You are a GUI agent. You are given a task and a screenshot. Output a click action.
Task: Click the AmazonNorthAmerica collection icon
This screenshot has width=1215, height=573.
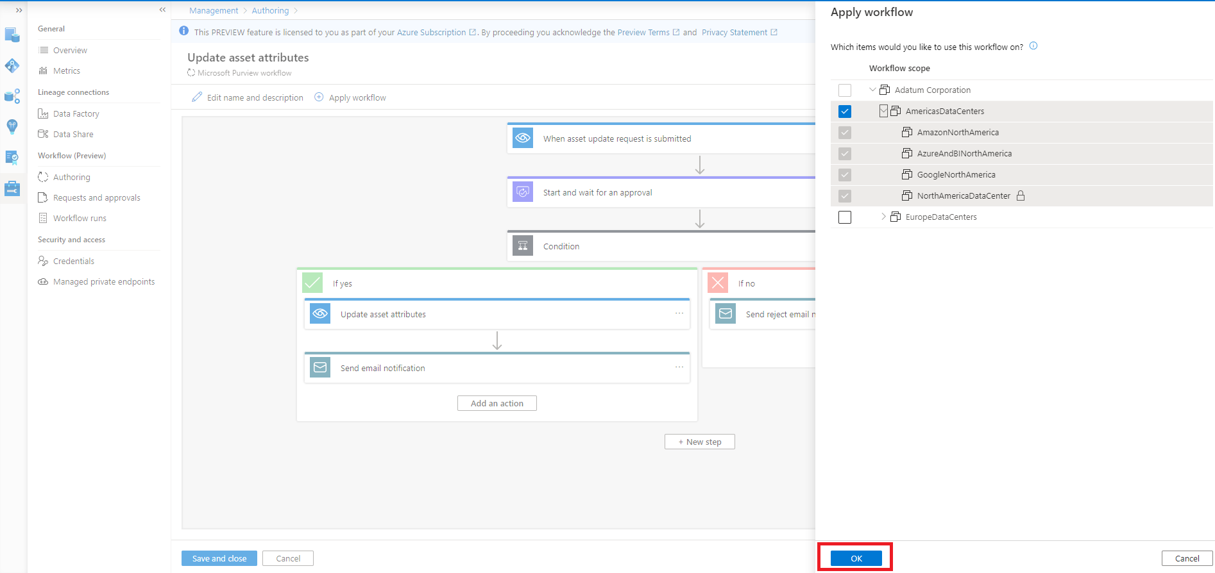(x=907, y=132)
